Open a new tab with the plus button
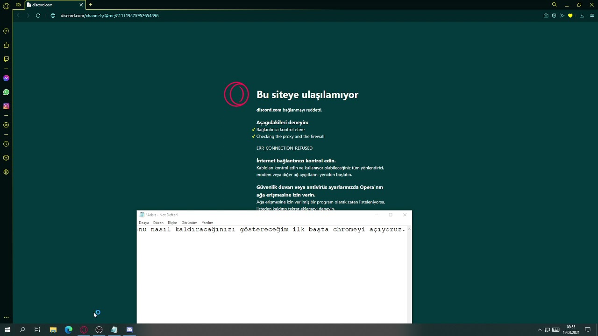598x336 pixels. click(x=90, y=5)
